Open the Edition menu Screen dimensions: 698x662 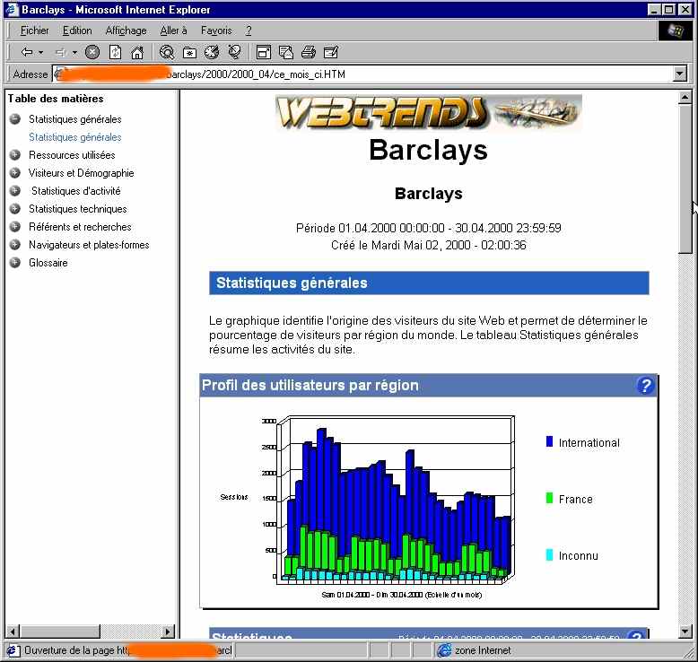coord(77,30)
